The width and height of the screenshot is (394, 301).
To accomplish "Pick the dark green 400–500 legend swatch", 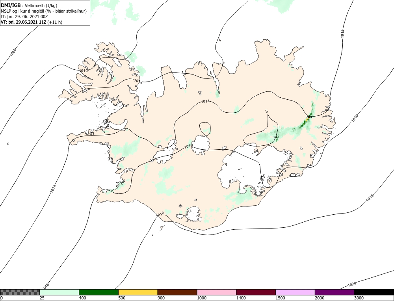I will [98, 292].
